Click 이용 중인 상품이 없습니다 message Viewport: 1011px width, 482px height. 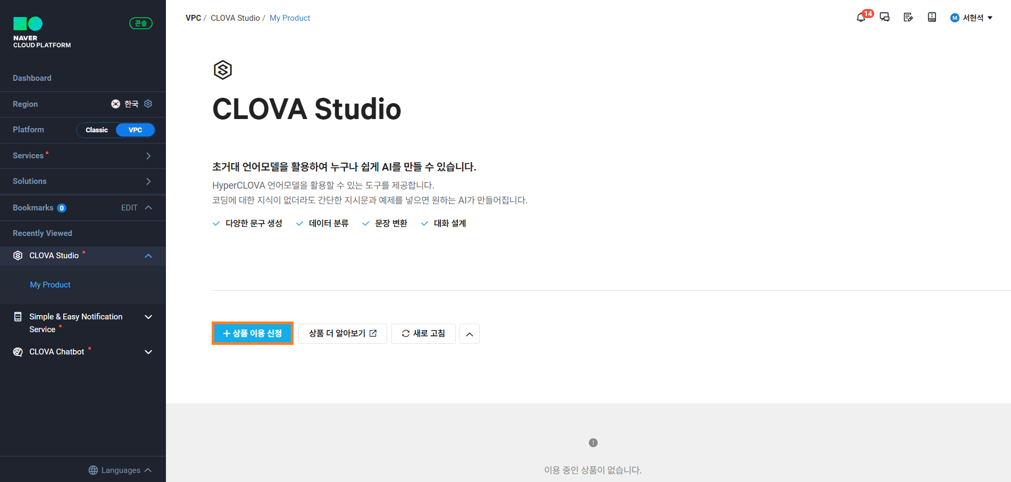coord(593,470)
